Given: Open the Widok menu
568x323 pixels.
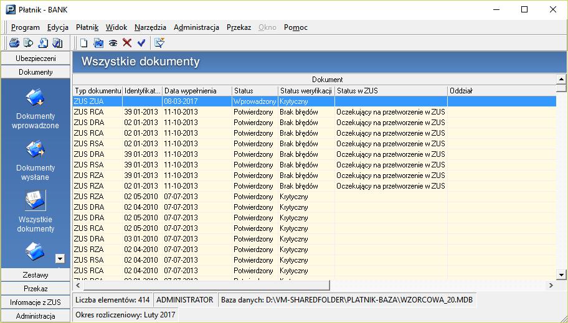Looking at the screenshot, I should (116, 27).
